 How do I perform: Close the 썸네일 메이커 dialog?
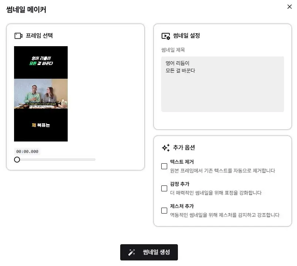pos(290,7)
